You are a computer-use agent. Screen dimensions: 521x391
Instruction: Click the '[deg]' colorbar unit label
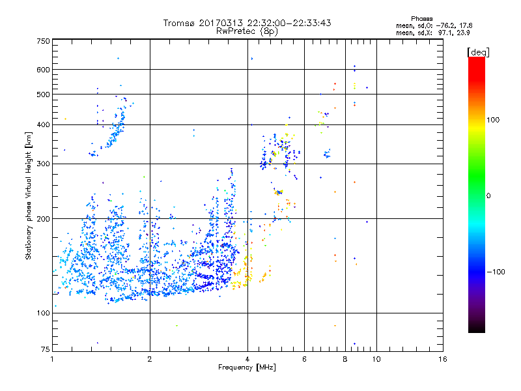pyautogui.click(x=478, y=52)
